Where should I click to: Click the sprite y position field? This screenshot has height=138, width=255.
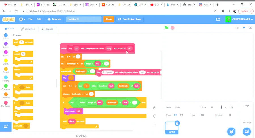[x=231, y=107]
